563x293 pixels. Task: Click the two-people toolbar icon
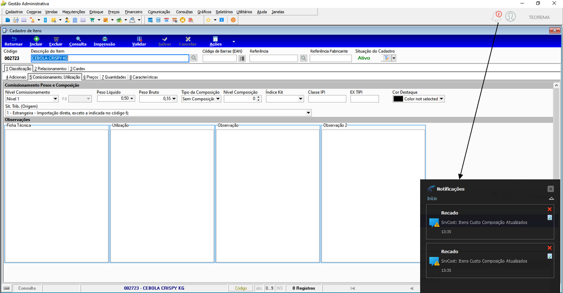pos(16,20)
